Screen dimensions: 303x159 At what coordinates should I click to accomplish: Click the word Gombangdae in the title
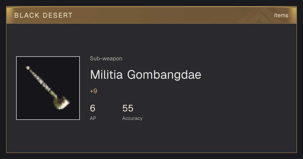click(x=164, y=75)
